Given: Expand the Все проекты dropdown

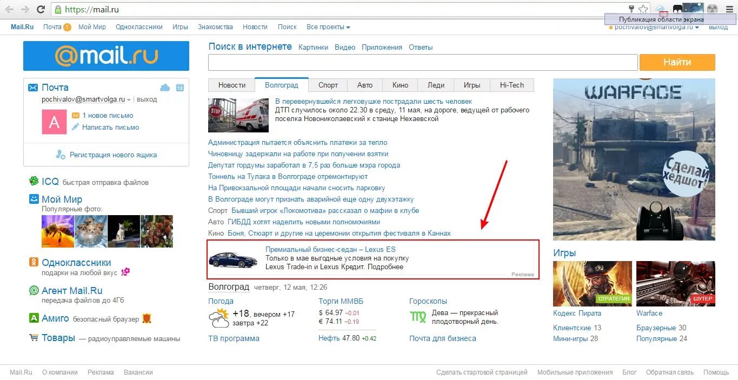Looking at the screenshot, I should click(x=328, y=26).
